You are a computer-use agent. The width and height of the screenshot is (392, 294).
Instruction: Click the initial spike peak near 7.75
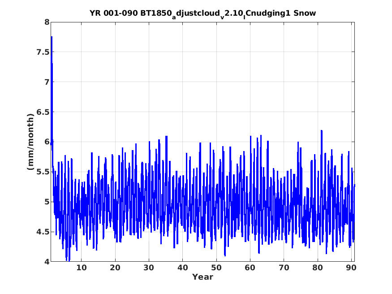[x=52, y=37]
